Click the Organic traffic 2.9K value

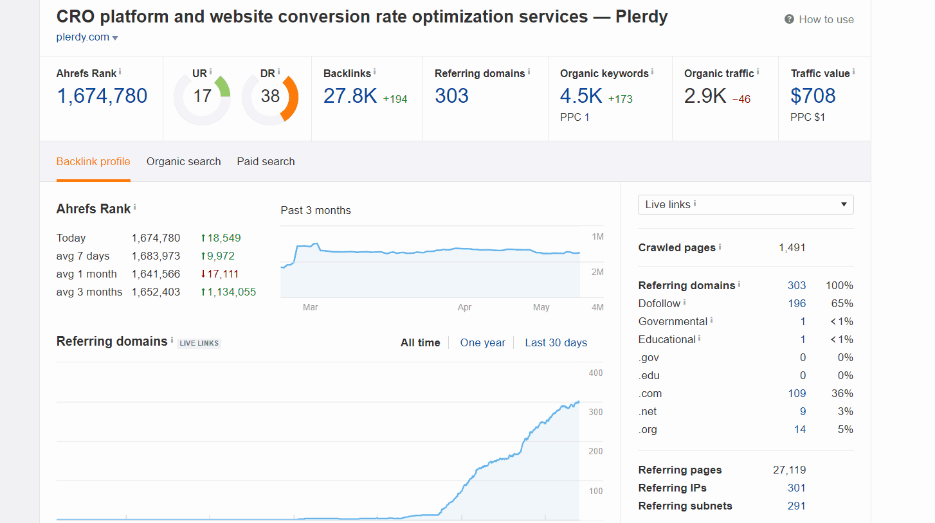(705, 96)
